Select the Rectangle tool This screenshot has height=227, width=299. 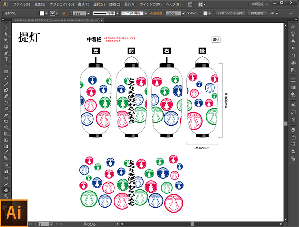coord(6,71)
